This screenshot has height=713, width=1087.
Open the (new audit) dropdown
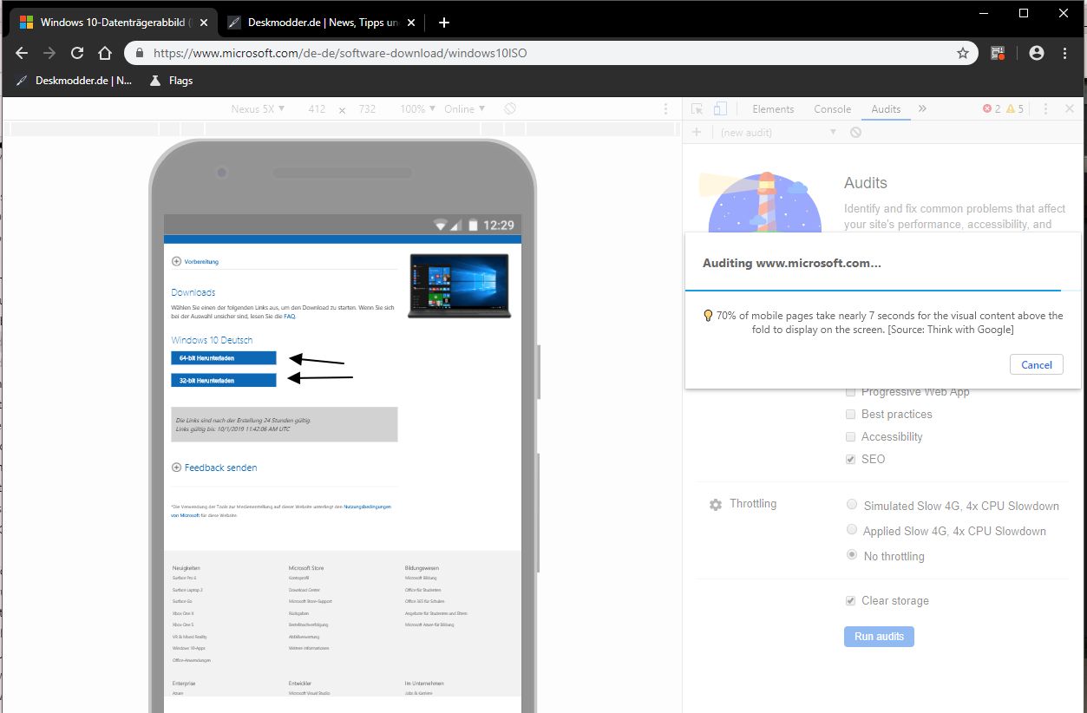pyautogui.click(x=778, y=132)
